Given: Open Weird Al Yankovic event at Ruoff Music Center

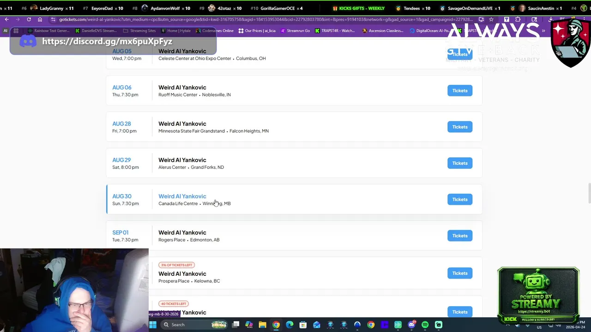Looking at the screenshot, I should (182, 87).
